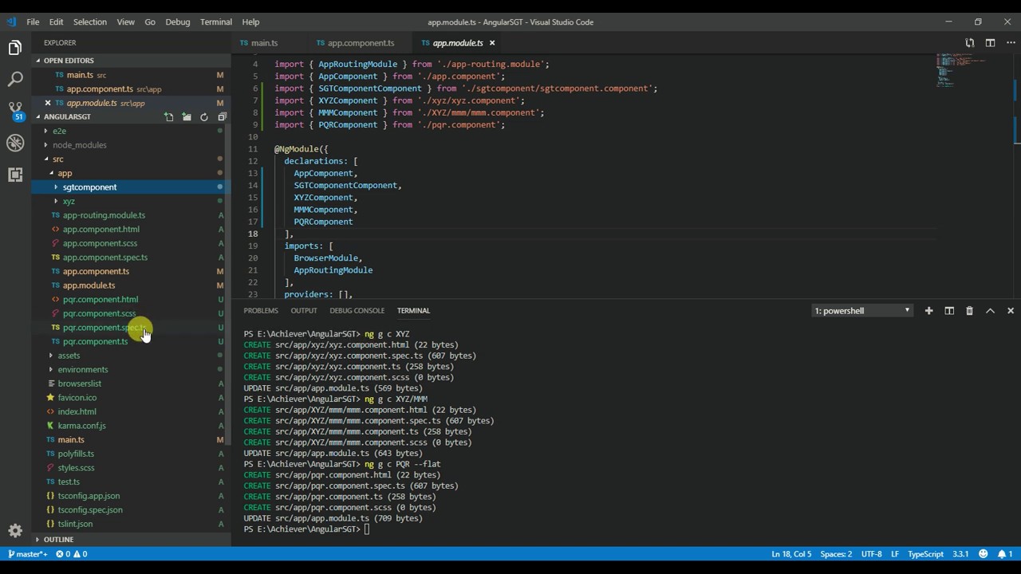Open the Search view in activity bar

point(15,79)
